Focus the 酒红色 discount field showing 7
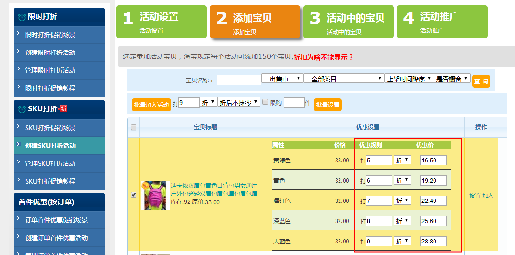The width and height of the screenshot is (515, 255). [x=379, y=201]
